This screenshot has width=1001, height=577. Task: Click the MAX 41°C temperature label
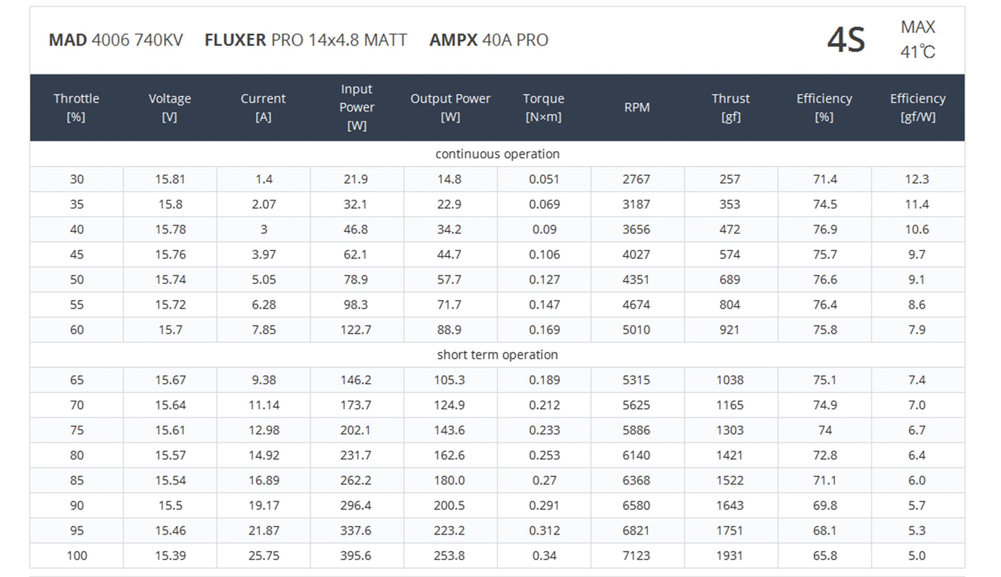(918, 40)
